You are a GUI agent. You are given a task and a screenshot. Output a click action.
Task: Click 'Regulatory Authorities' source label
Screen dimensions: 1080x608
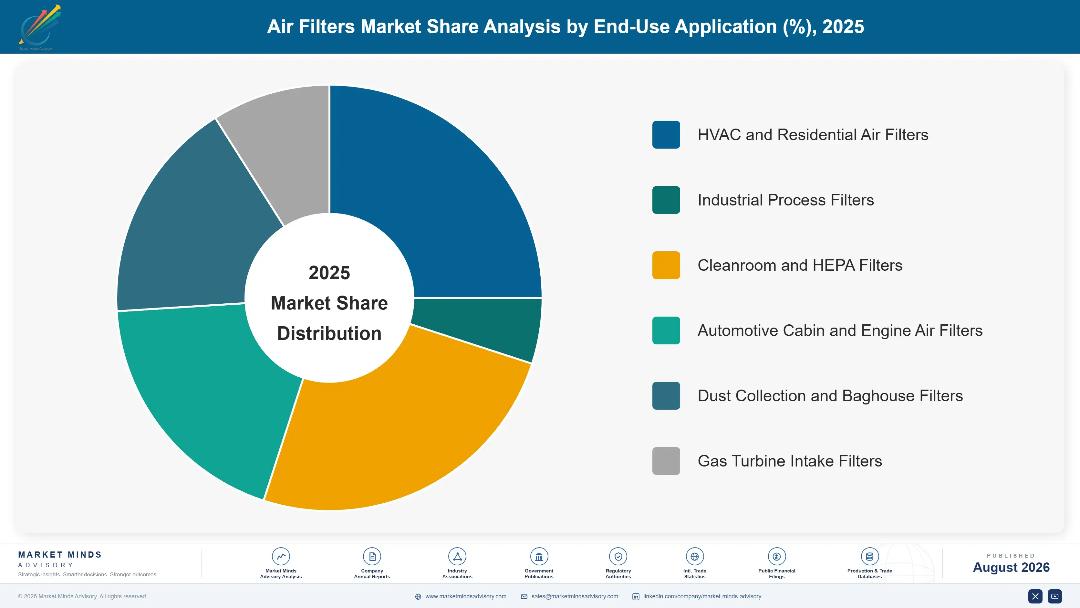coord(618,574)
